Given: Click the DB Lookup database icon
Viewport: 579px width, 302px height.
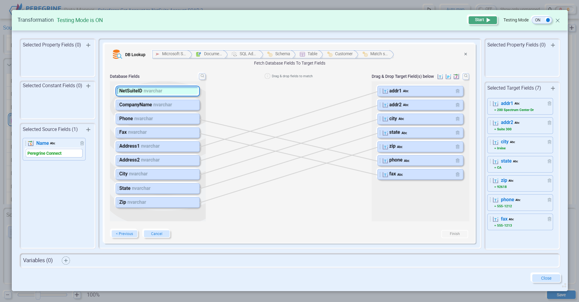Looking at the screenshot, I should pyautogui.click(x=117, y=54).
